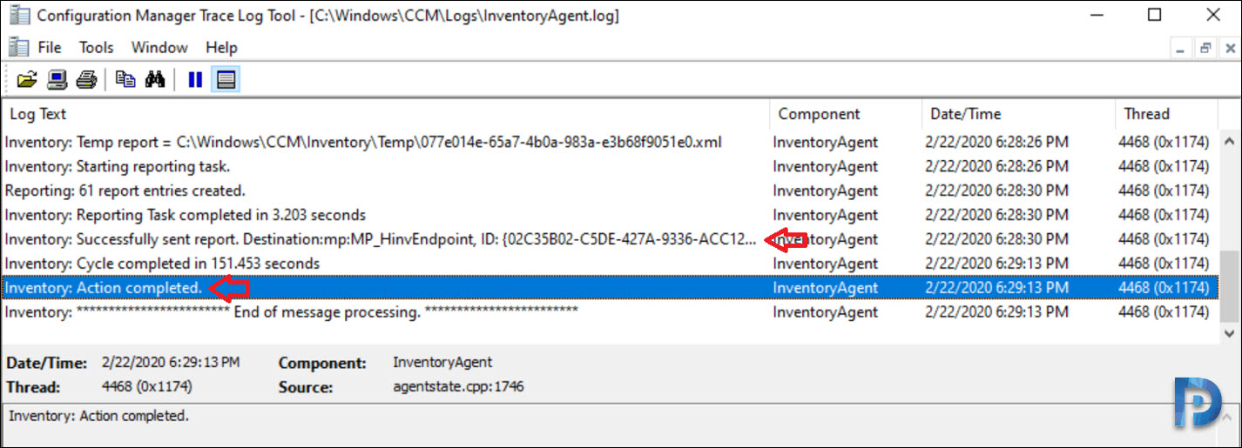Viewport: 1242px width, 448px height.
Task: Open the Tools menu
Action: pos(97,48)
